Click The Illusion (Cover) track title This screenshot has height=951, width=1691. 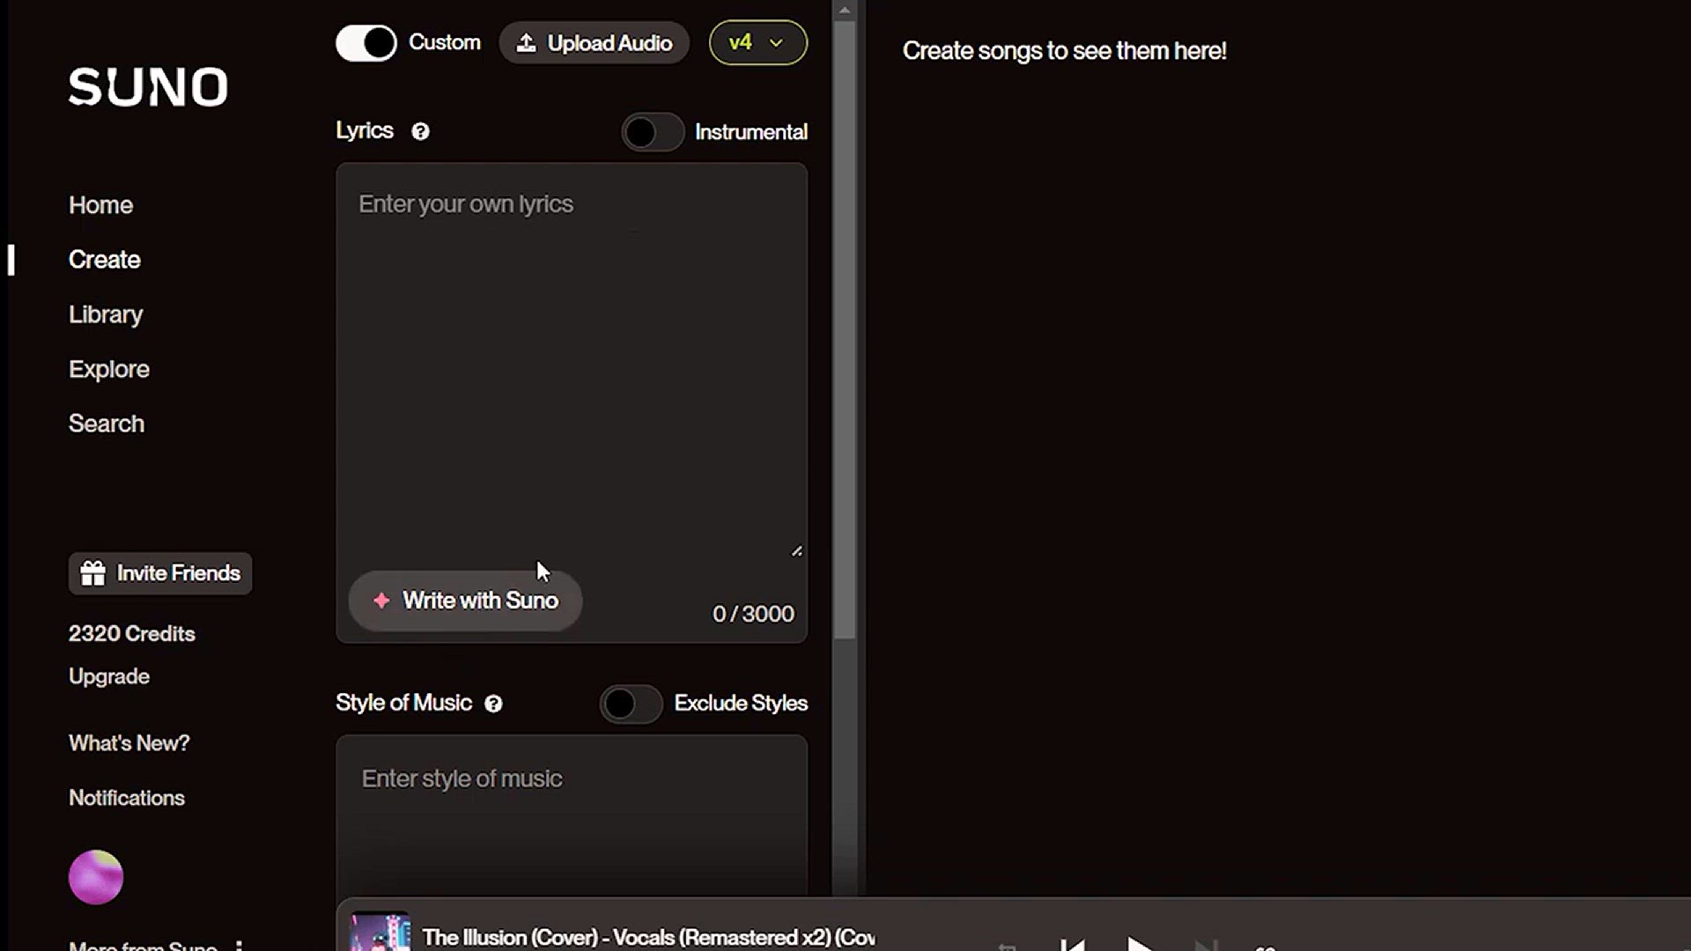pos(649,938)
